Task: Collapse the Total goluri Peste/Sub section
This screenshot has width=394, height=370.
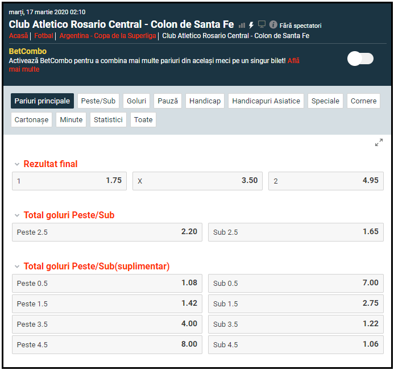Action: [17, 215]
